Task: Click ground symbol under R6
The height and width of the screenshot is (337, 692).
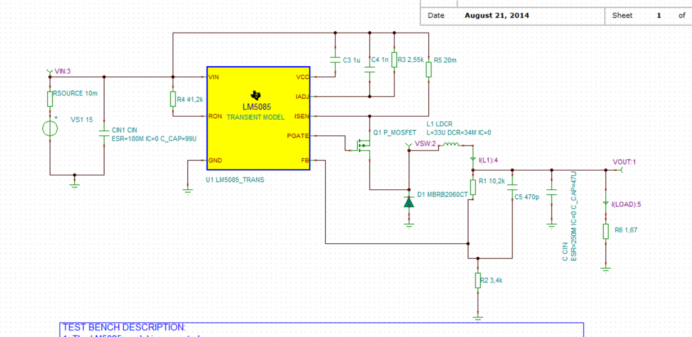Action: (x=605, y=268)
